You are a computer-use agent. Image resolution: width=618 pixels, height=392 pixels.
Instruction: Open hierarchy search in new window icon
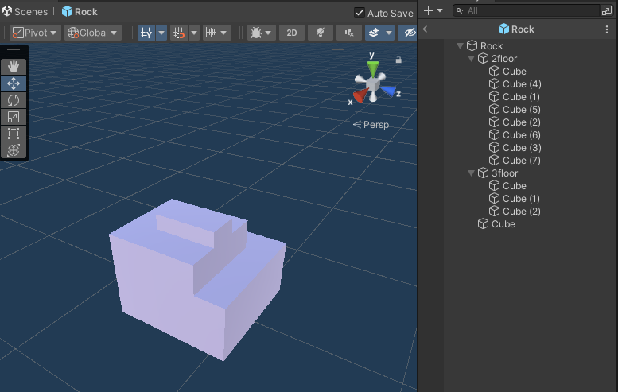point(607,10)
